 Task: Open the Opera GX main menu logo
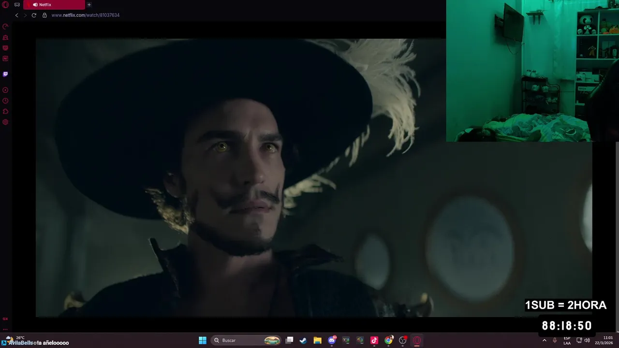(5, 5)
